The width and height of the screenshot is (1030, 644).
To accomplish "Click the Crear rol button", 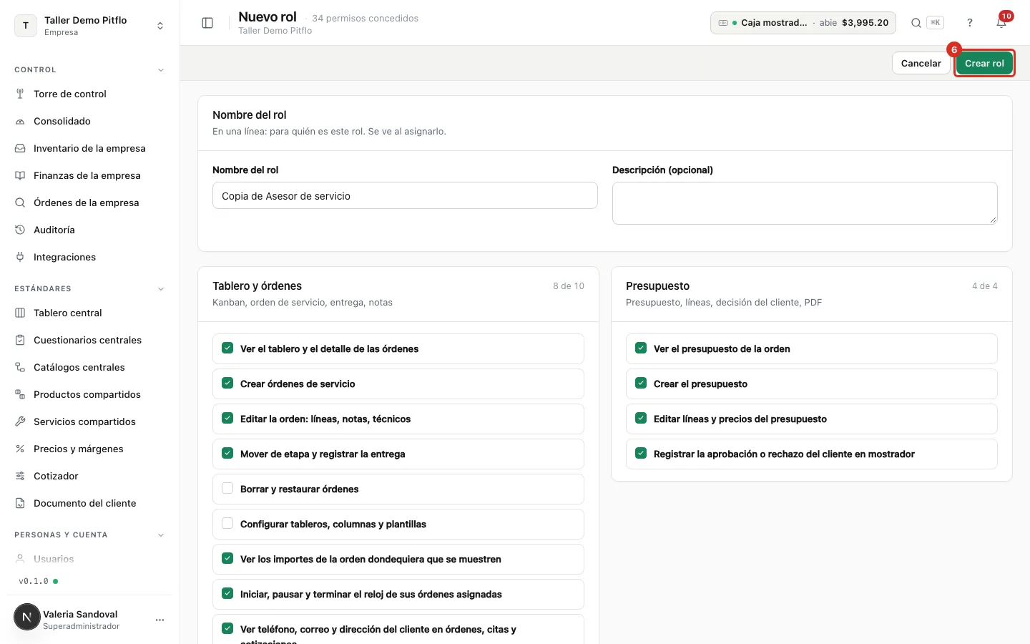I will pyautogui.click(x=984, y=63).
